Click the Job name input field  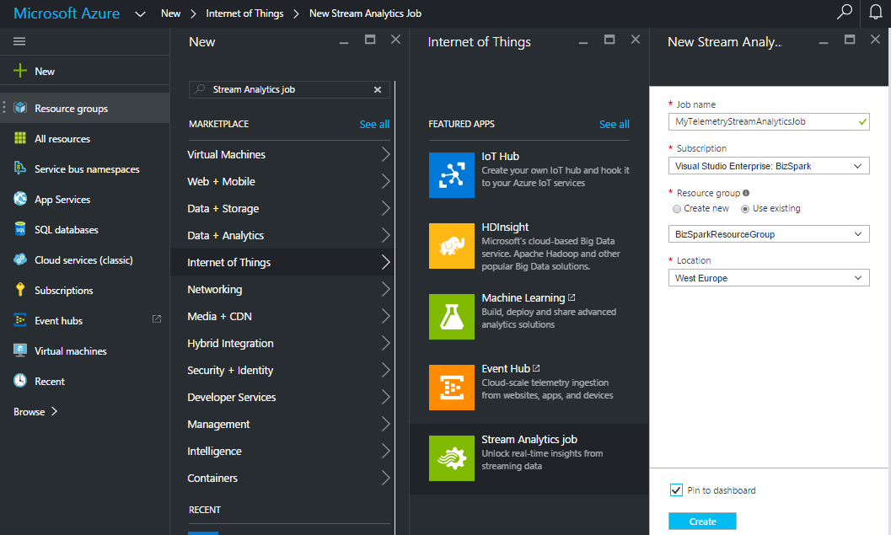coord(763,121)
